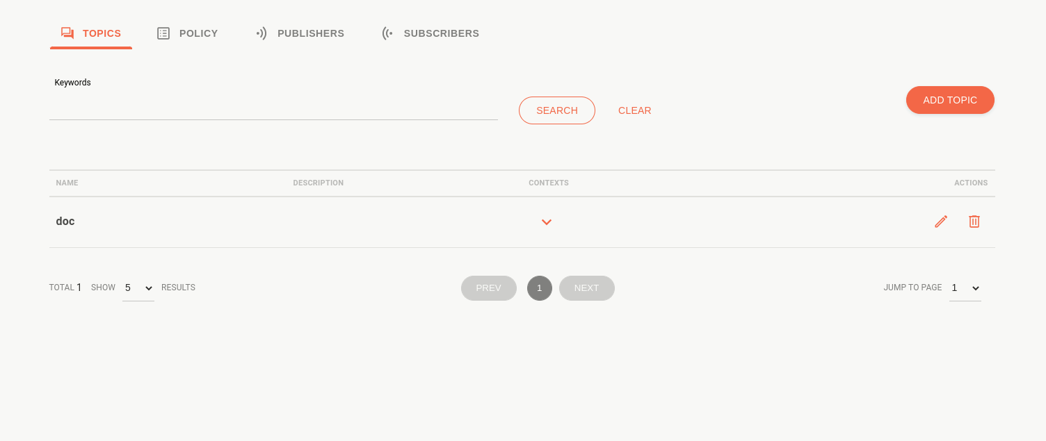Click the broadcast icon beside PUBLISHERS
This screenshot has height=441, width=1046.
coord(261,33)
